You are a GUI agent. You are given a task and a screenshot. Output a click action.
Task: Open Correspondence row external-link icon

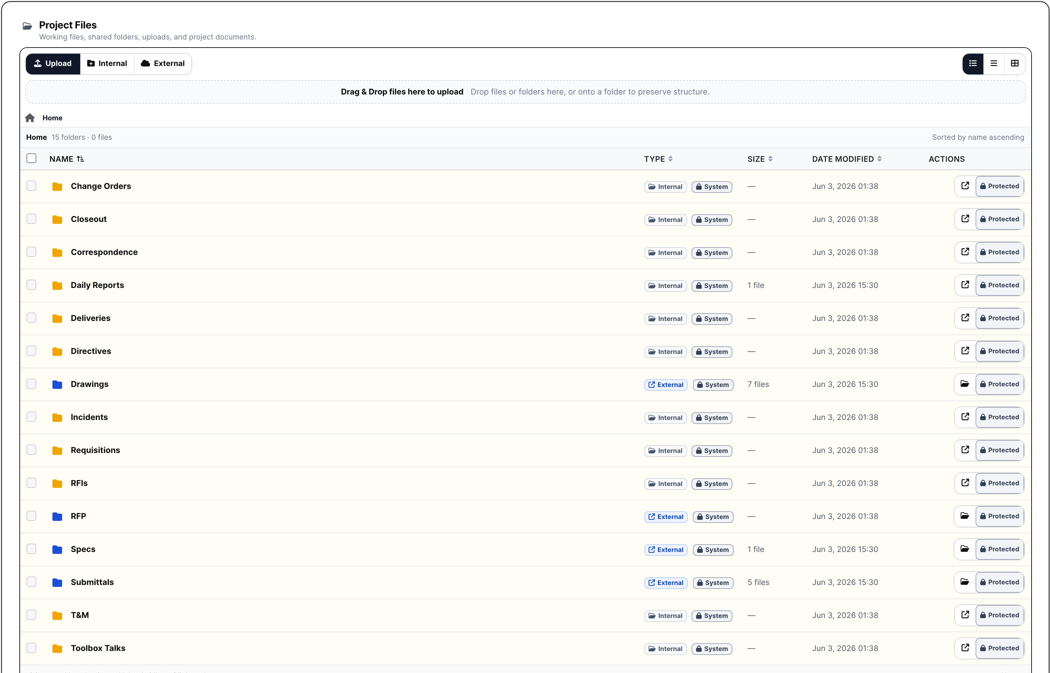coord(965,252)
